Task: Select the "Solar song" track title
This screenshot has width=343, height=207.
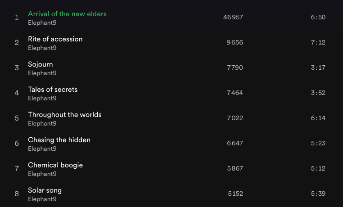Action: coord(45,190)
